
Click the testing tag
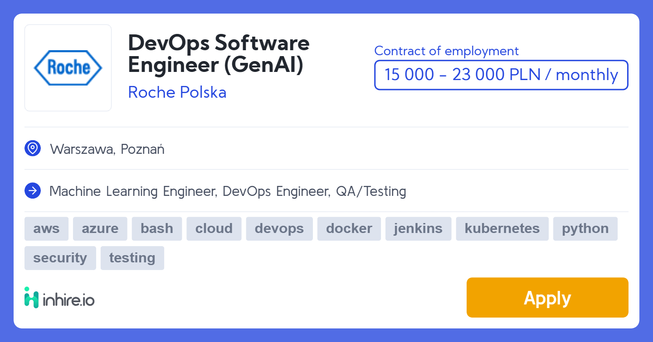132,258
